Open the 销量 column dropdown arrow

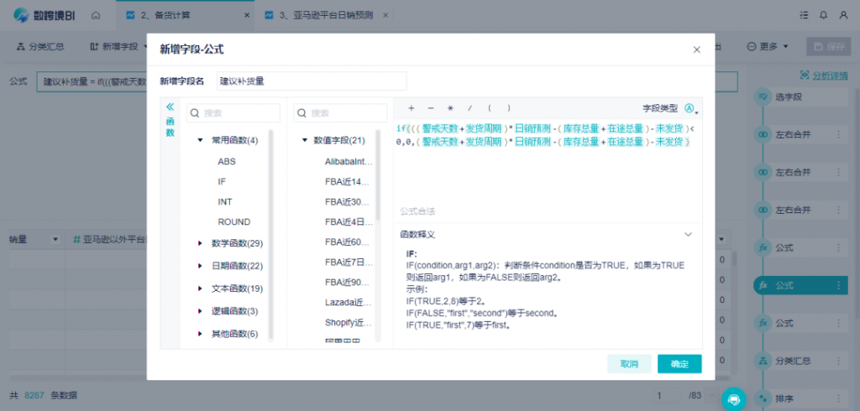click(55, 240)
